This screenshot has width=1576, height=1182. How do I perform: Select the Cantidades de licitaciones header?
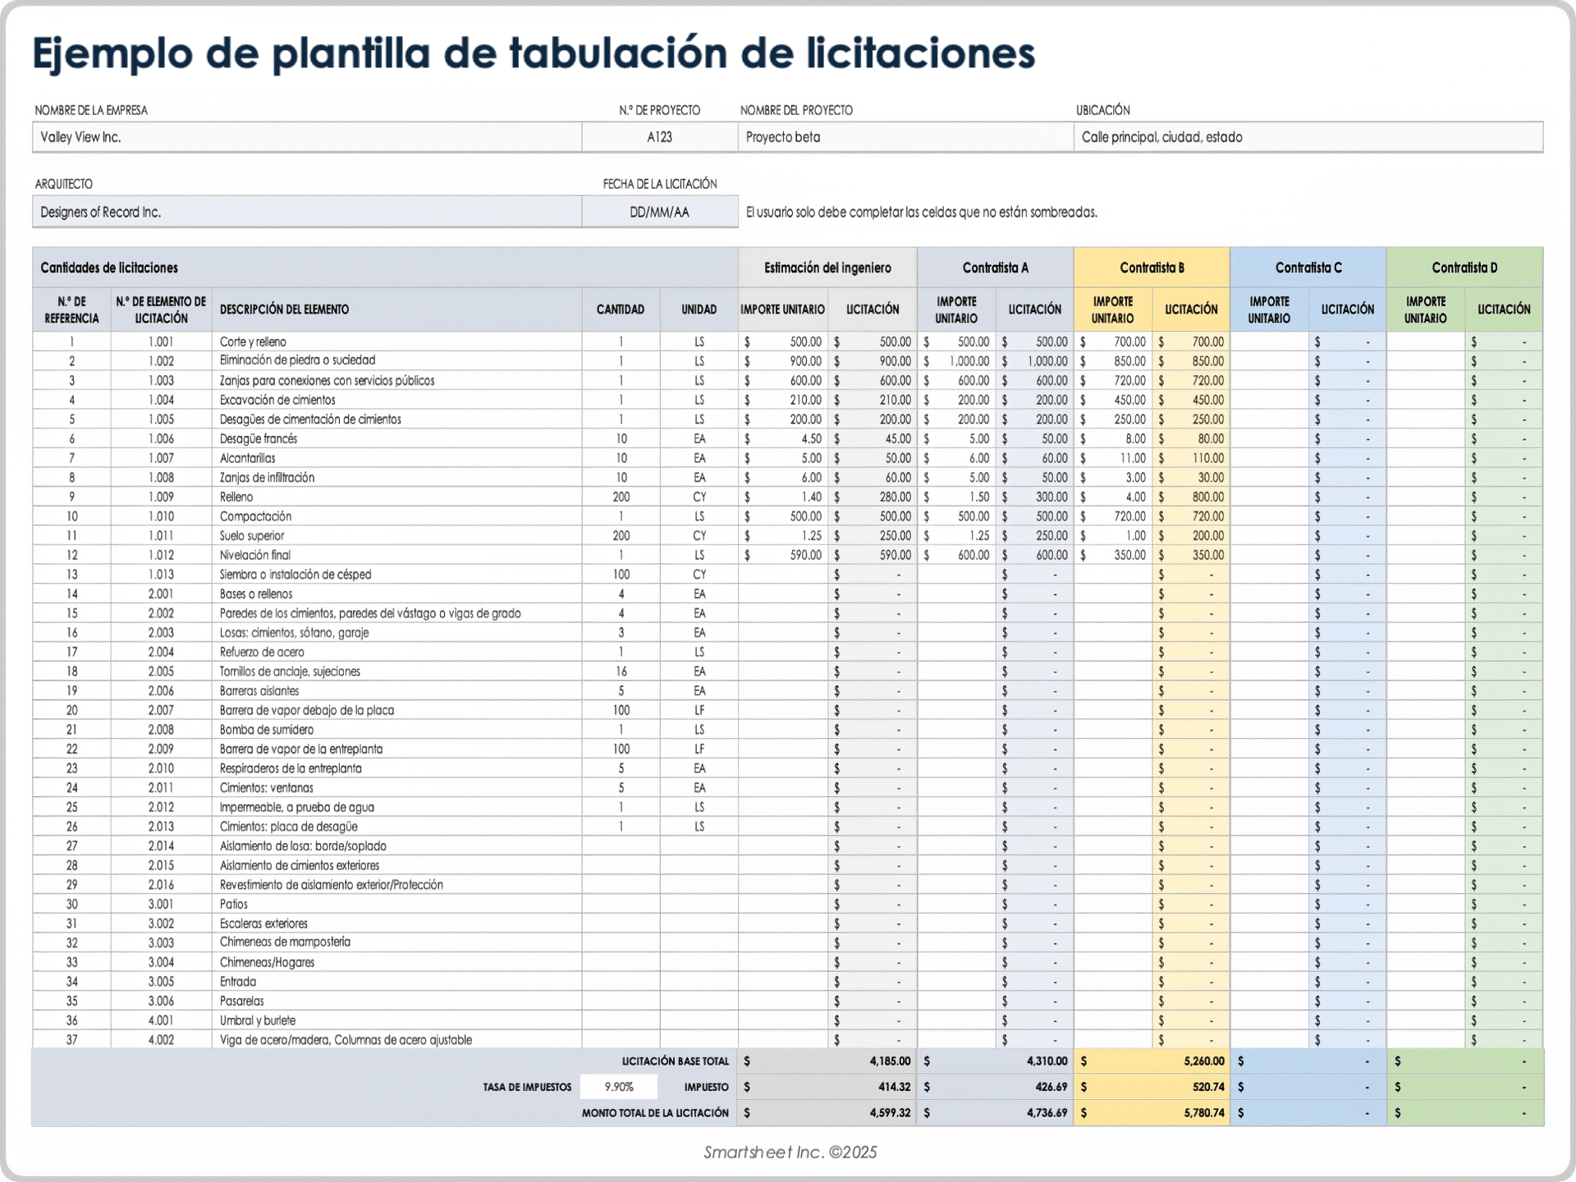385,268
